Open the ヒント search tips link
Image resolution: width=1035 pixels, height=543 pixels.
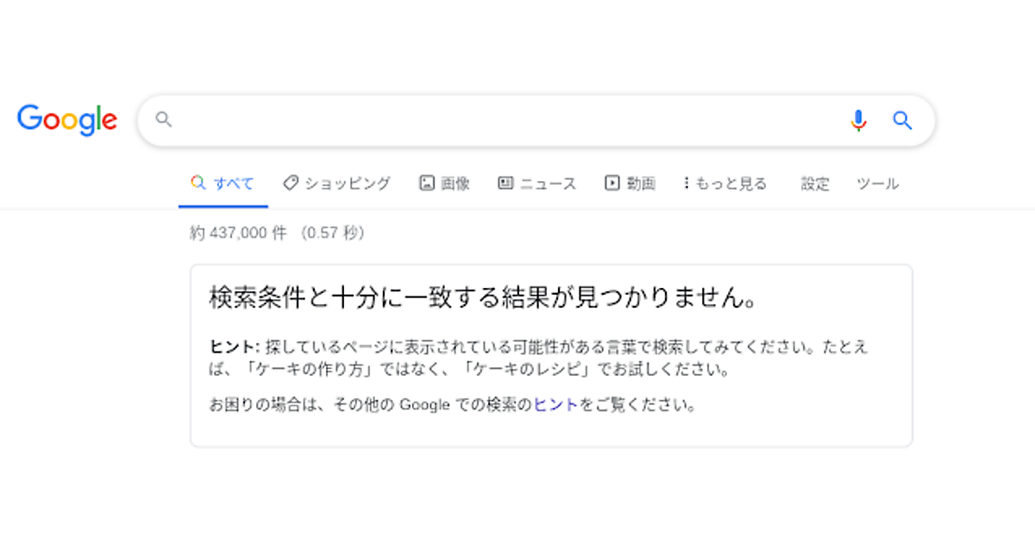tap(555, 405)
